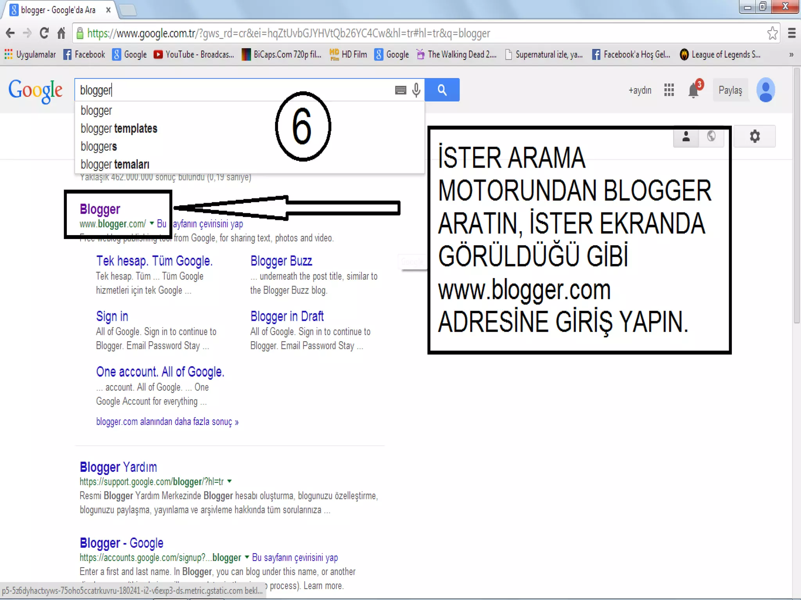Screen dimensions: 801x600
Task: Open the Chrome hamburger menu
Action: (x=792, y=33)
